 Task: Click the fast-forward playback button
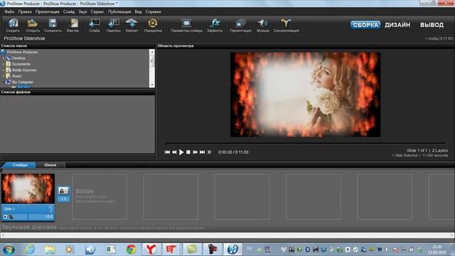point(196,152)
